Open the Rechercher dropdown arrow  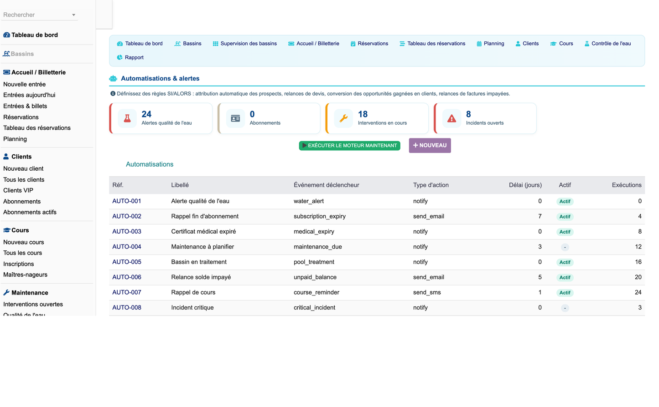point(73,15)
